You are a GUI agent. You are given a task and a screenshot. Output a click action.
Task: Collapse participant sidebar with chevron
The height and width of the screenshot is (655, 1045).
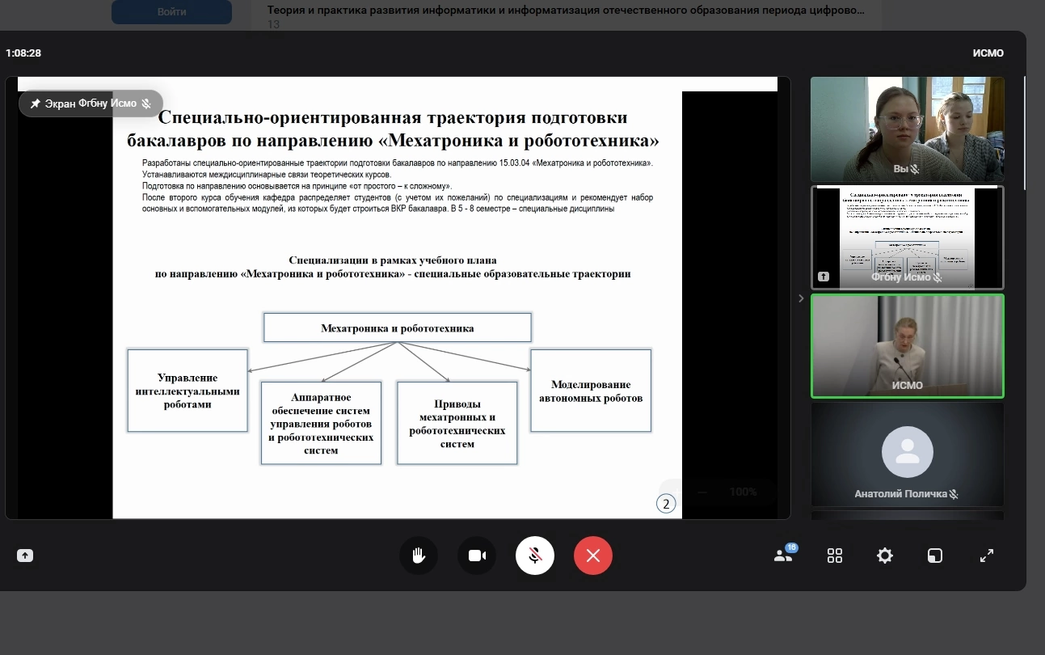(x=801, y=298)
